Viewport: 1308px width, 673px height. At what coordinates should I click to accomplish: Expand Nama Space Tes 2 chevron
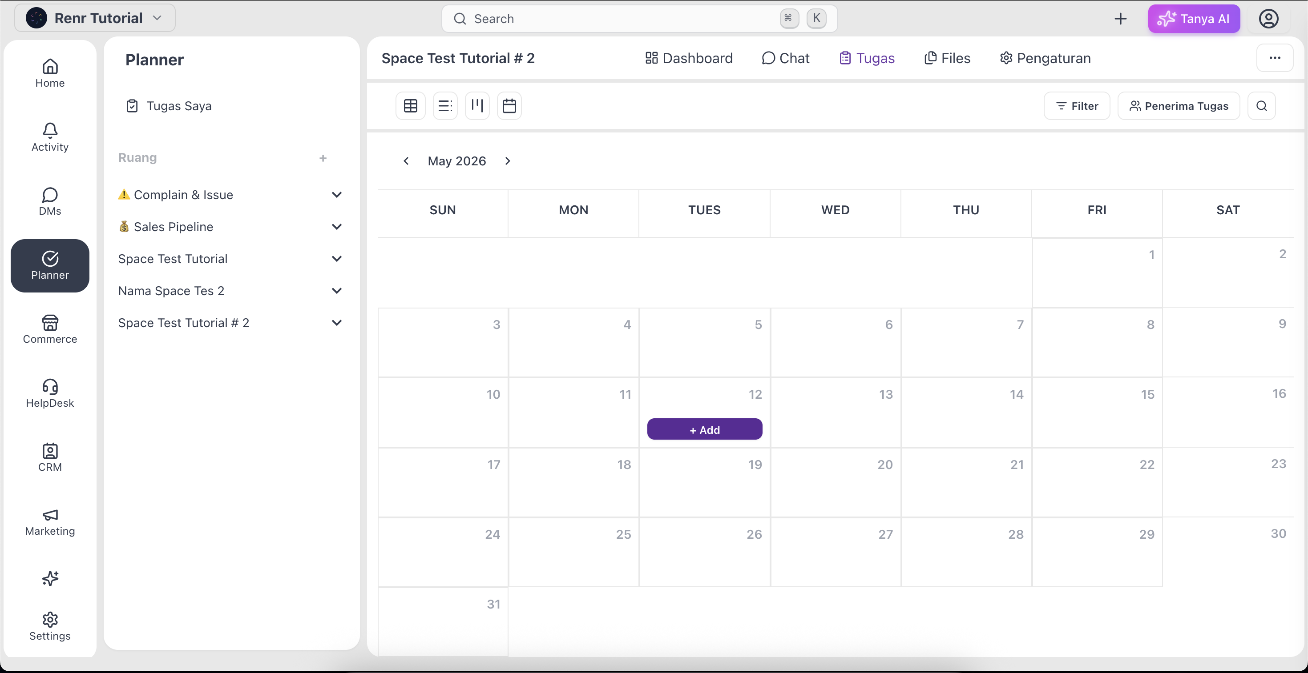point(337,291)
